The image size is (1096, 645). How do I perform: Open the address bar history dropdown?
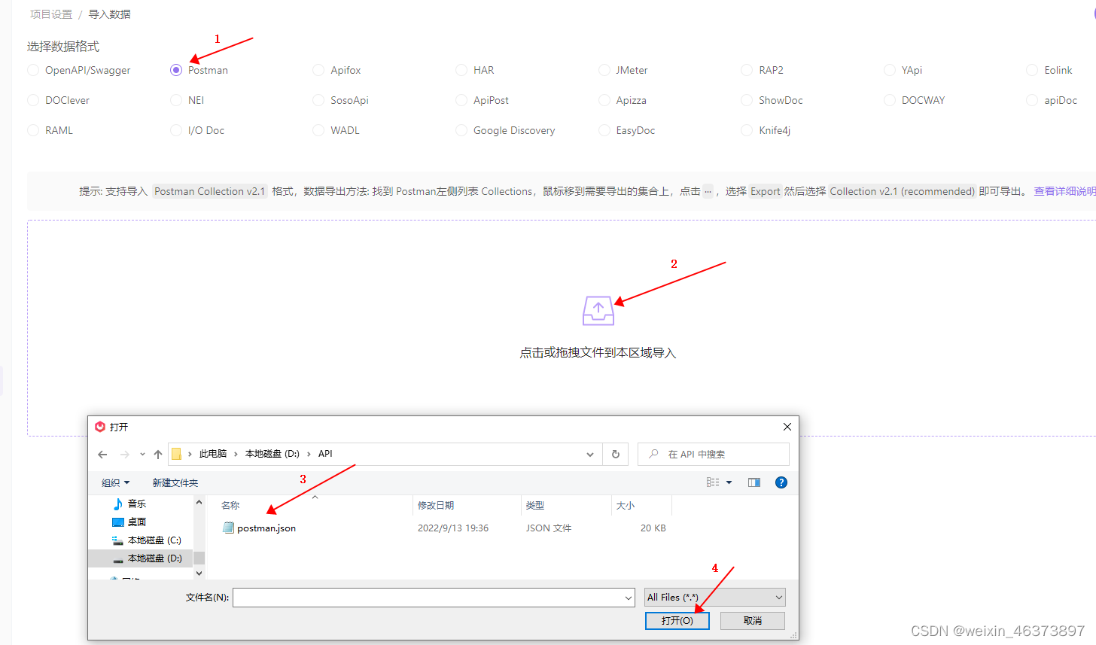[590, 455]
